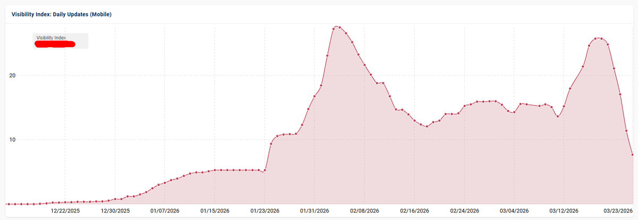The width and height of the screenshot is (638, 220).
Task: Click the x-axis date 03/12/2026
Action: click(x=565, y=210)
